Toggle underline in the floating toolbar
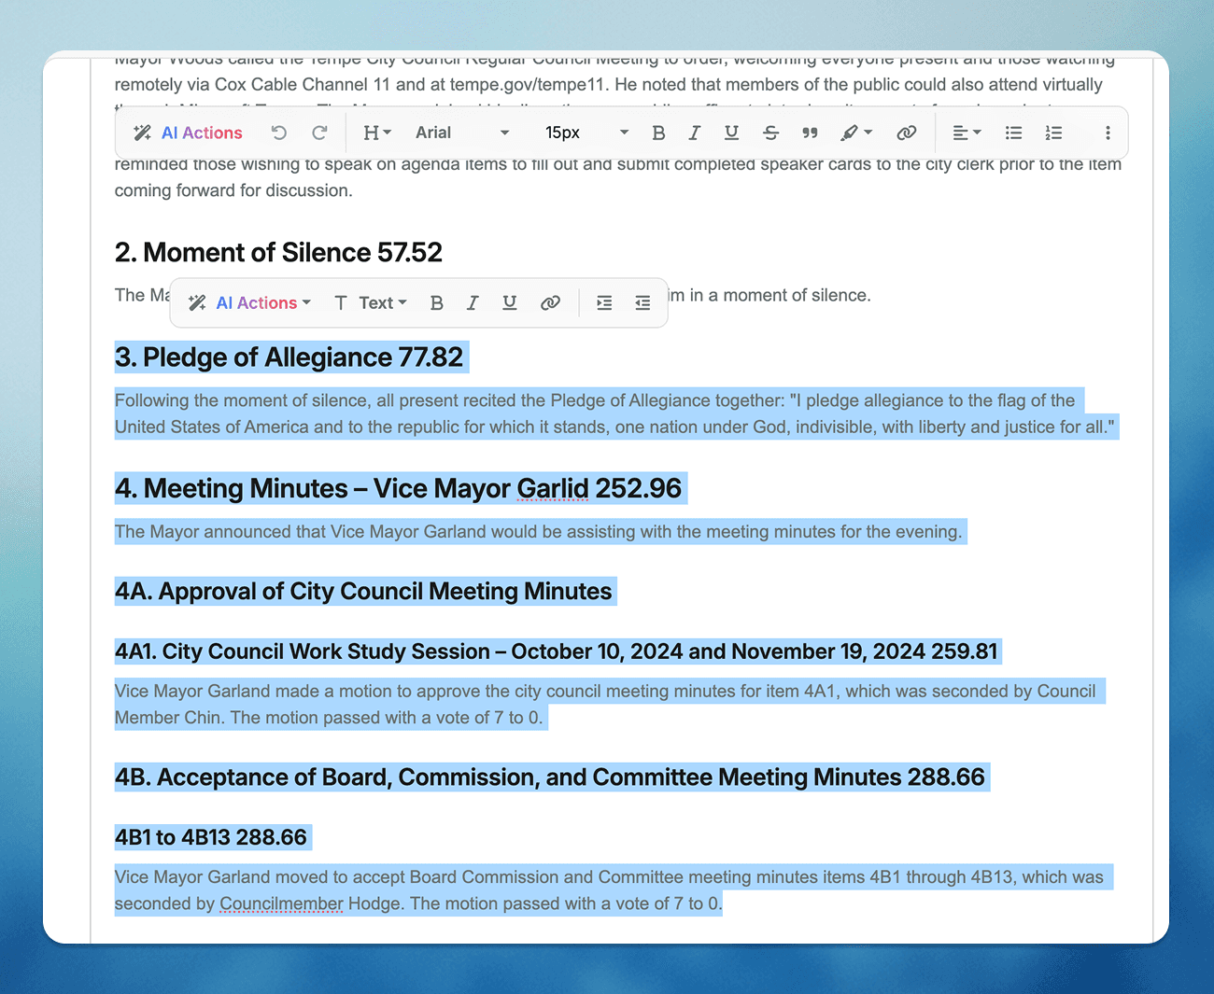Image resolution: width=1214 pixels, height=994 pixels. pos(509,302)
